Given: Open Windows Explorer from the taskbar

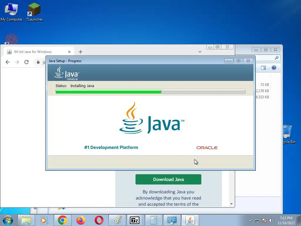Looking at the screenshot, I should (x=26, y=220).
